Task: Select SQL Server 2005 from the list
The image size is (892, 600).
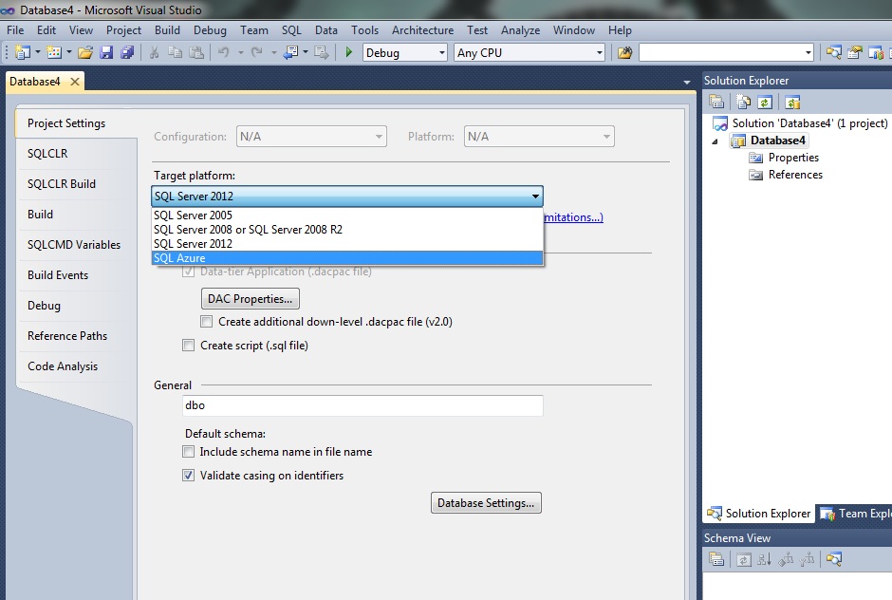Action: tap(347, 216)
